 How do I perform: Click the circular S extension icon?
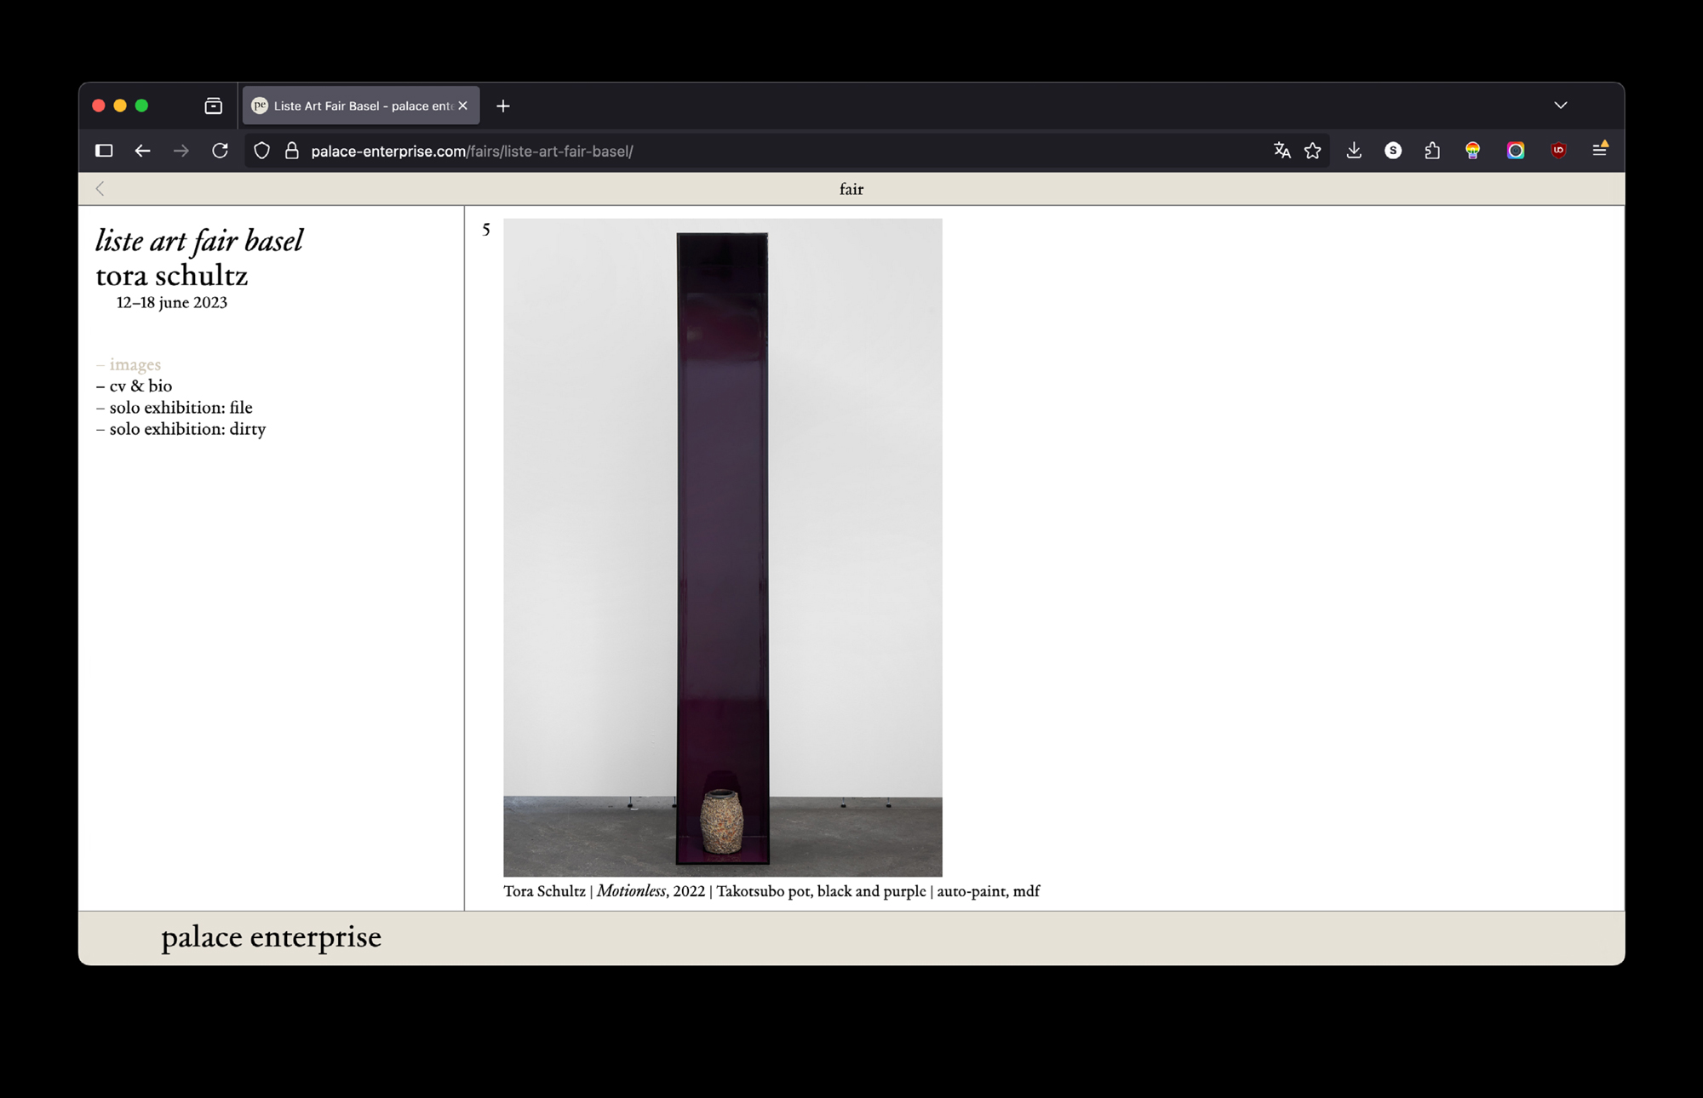(1393, 151)
